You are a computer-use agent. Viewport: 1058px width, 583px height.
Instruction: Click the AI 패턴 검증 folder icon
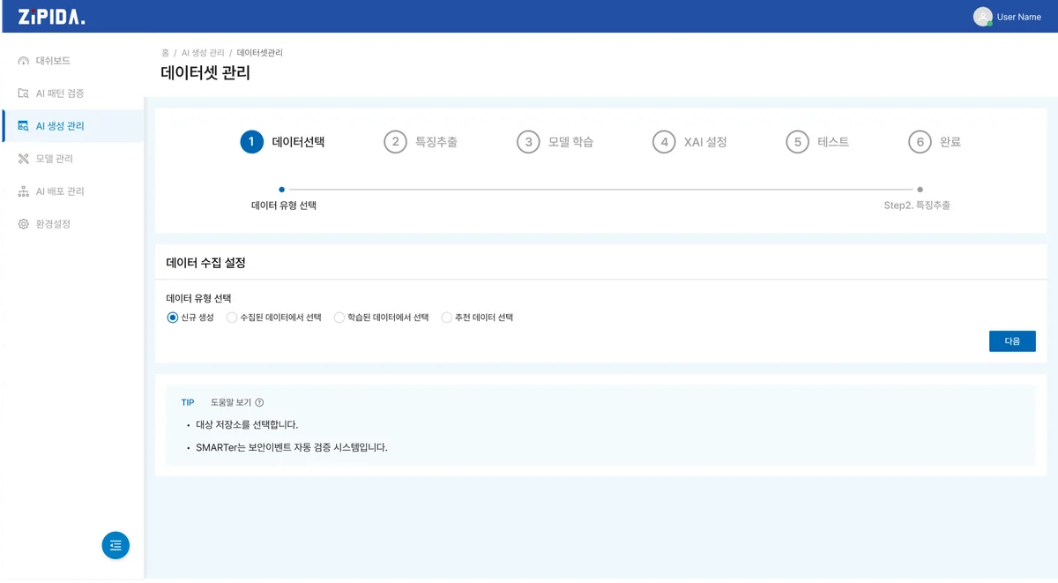[24, 93]
